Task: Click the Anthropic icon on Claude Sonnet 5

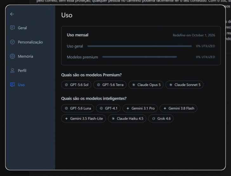Action: 171,85
